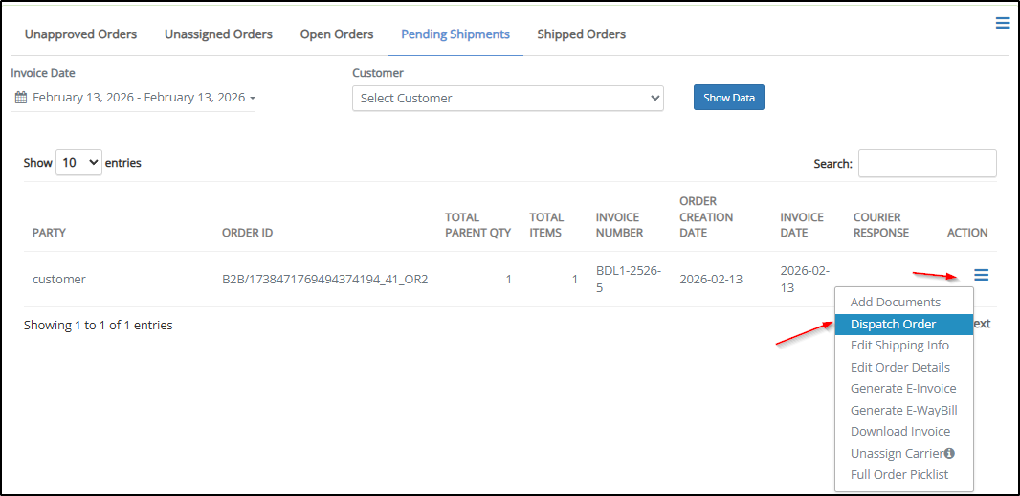Click the action menu icon for customer row
The width and height of the screenshot is (1020, 496).
981,276
